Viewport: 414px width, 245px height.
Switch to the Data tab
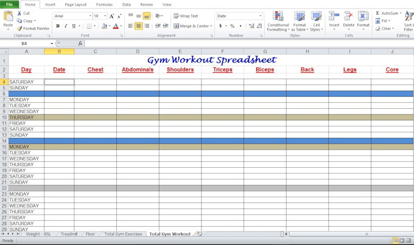[x=127, y=4]
